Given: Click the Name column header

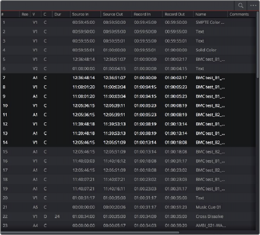Looking at the screenshot, I should click(200, 15).
